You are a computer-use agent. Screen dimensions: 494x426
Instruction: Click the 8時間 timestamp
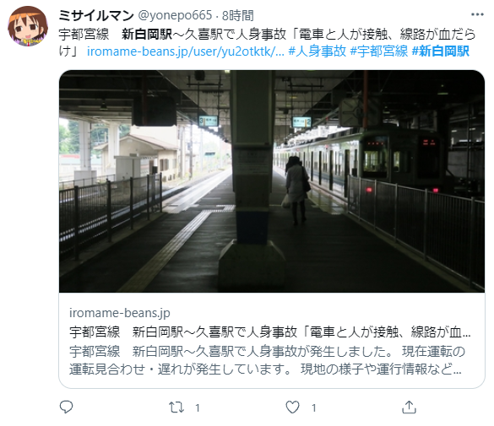(x=238, y=15)
